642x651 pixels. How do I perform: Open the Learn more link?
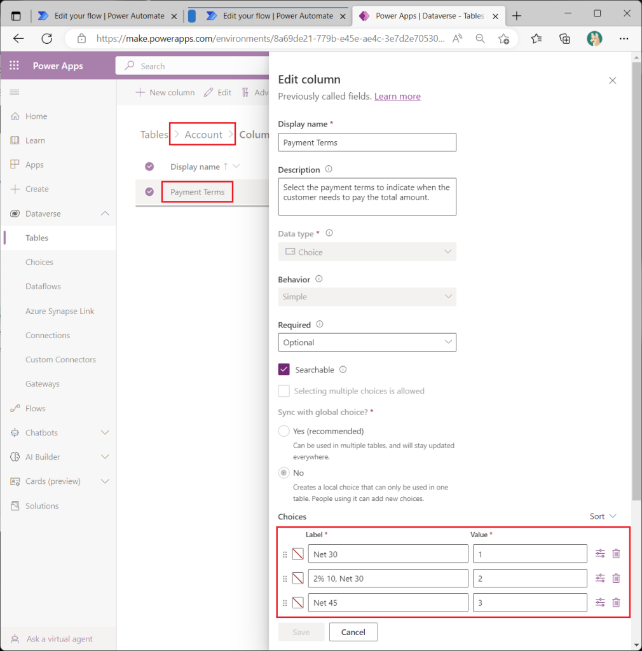tap(397, 97)
